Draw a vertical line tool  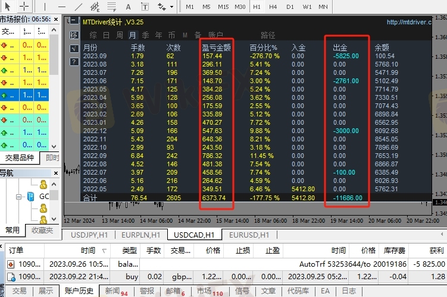[45, 7]
